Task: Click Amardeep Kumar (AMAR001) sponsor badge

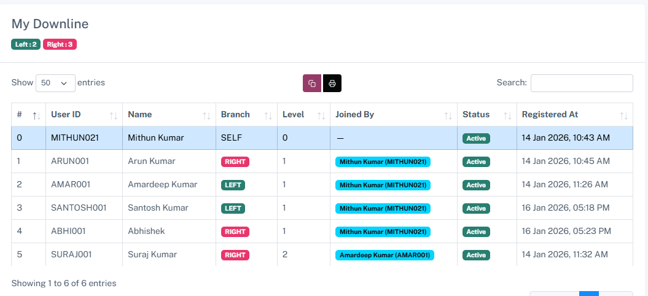Action: tap(385, 255)
